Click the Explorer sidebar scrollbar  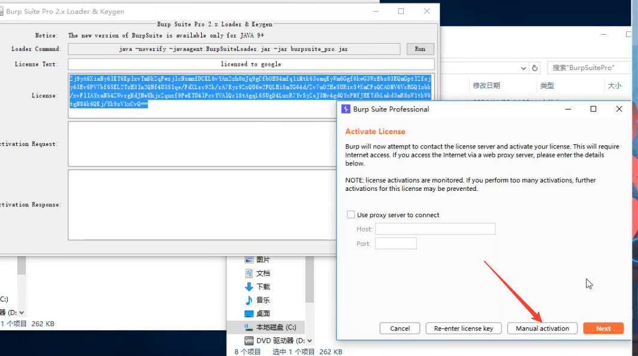[310, 279]
